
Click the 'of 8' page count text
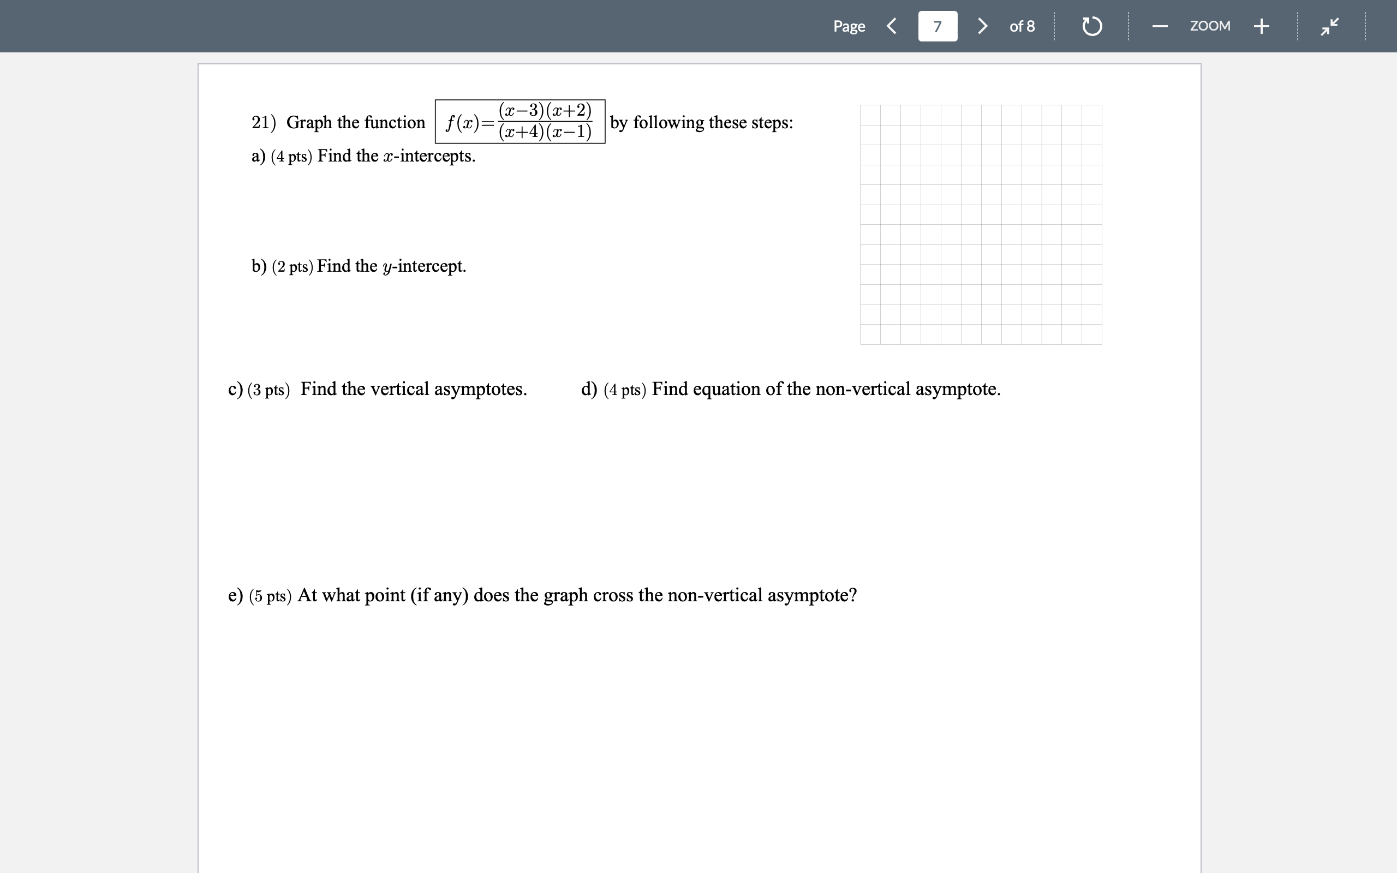pos(1022,26)
